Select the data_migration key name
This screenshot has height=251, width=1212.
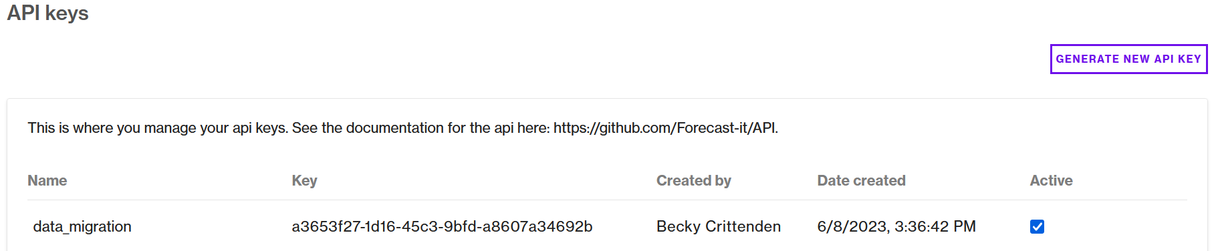[82, 227]
